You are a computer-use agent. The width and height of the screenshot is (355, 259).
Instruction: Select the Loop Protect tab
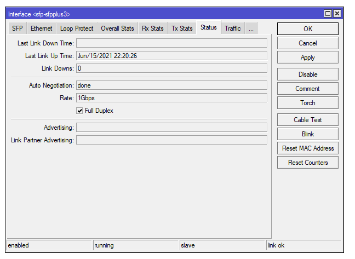coord(77,28)
